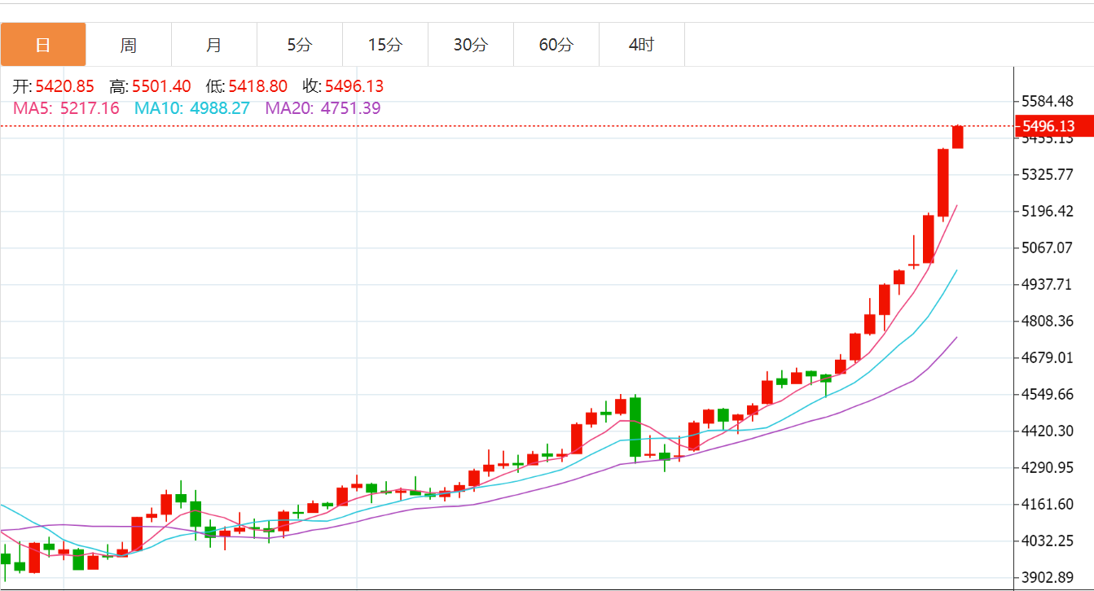Image resolution: width=1094 pixels, height=591 pixels.
Task: Click the 收 closing price readout
Action: (x=343, y=86)
